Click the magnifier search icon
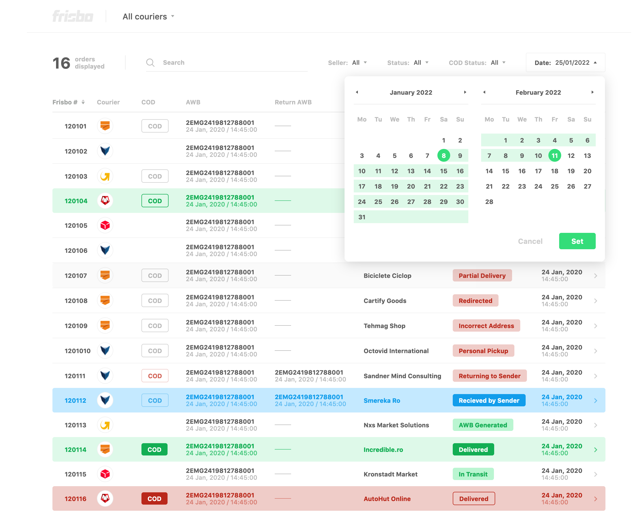Screen dimensions: 641x522 (150, 62)
